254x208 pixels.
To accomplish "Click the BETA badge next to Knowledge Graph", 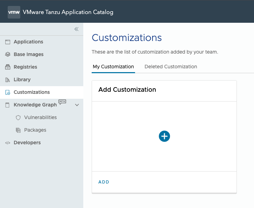I will 62,102.
